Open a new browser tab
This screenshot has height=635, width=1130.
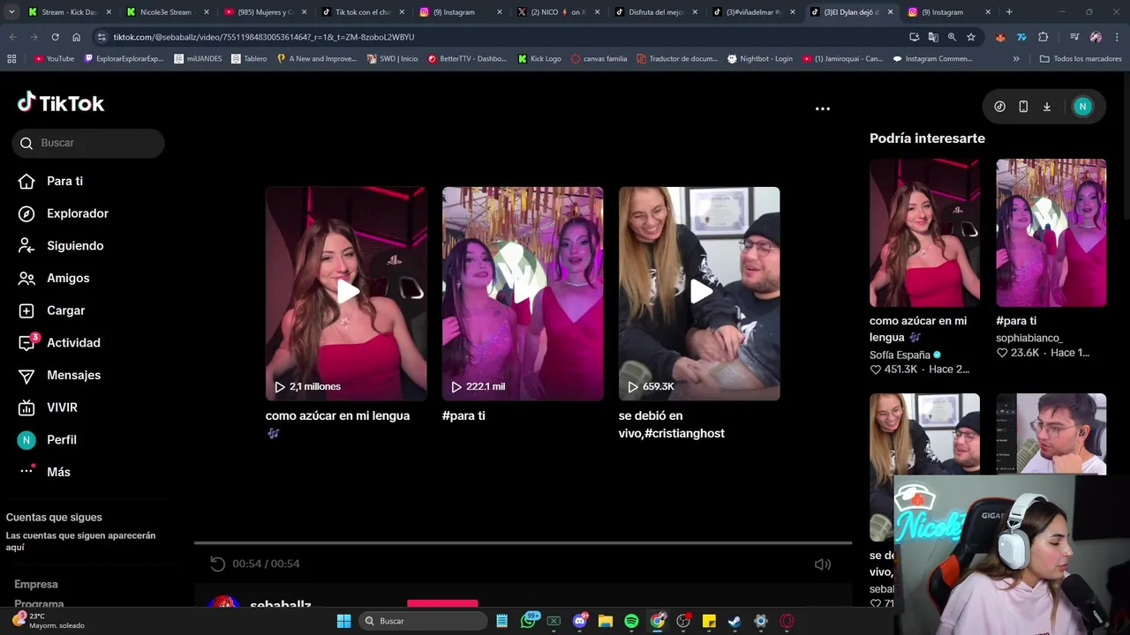coord(1009,12)
